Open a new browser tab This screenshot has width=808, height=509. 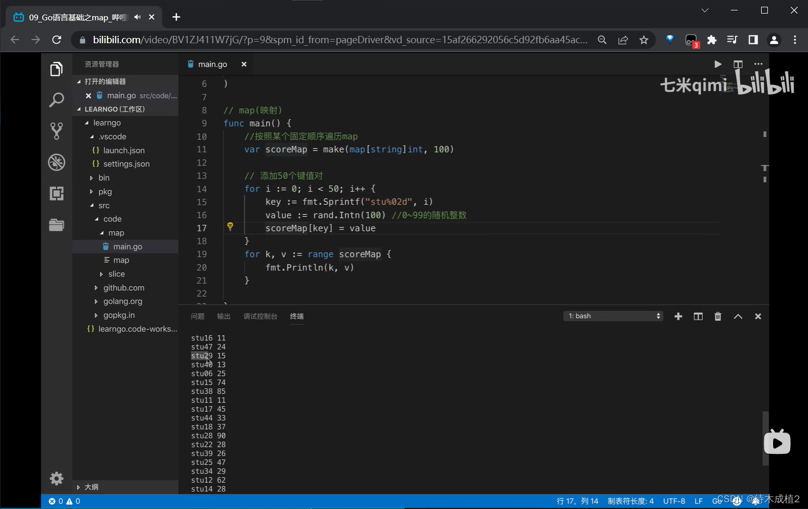tap(176, 17)
